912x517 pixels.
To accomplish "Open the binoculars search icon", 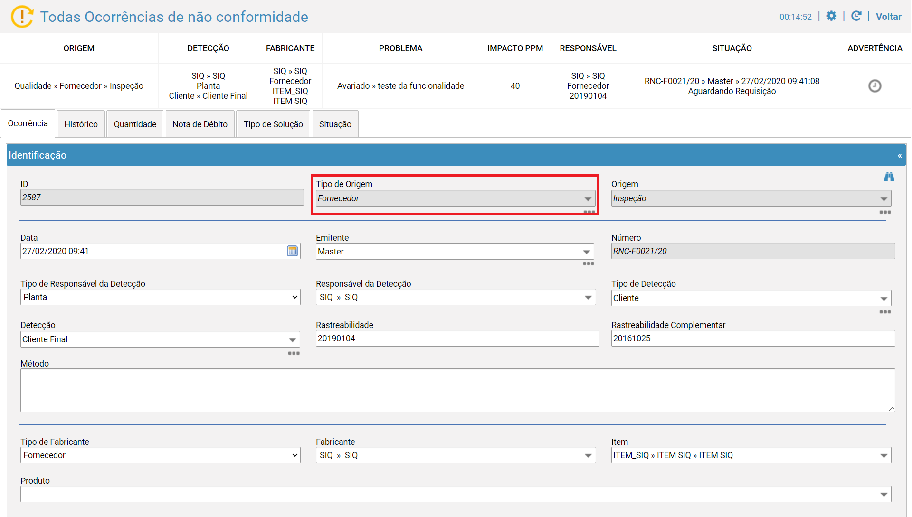I will pos(889,177).
